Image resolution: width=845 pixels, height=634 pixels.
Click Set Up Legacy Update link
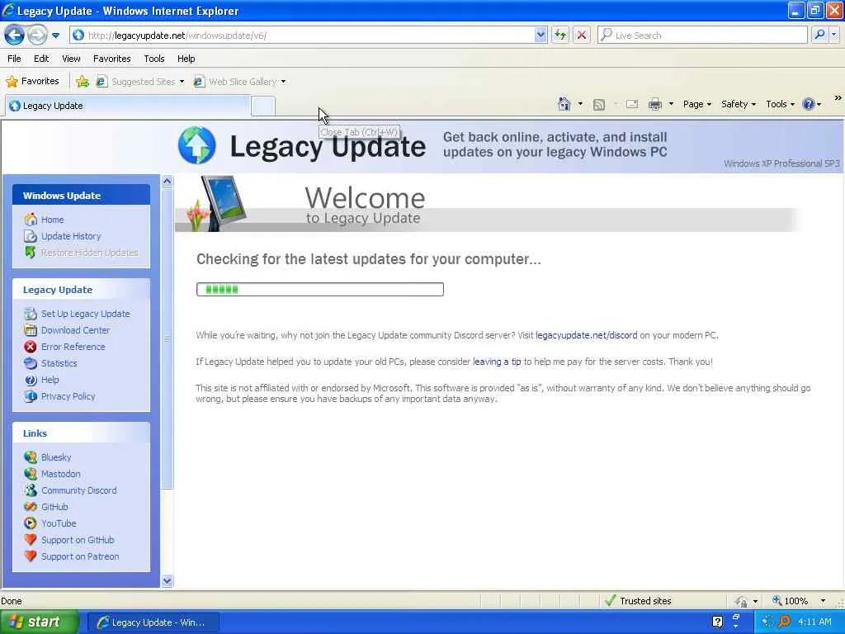85,314
